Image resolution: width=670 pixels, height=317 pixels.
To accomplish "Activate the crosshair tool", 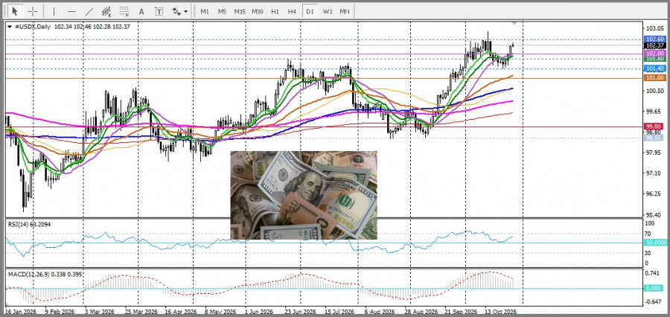I will (x=33, y=12).
